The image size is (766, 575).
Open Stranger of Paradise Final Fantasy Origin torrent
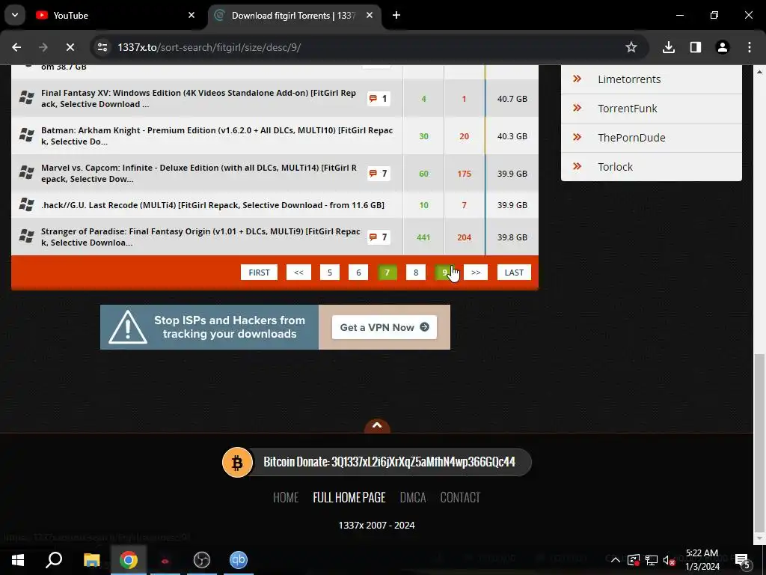point(200,237)
